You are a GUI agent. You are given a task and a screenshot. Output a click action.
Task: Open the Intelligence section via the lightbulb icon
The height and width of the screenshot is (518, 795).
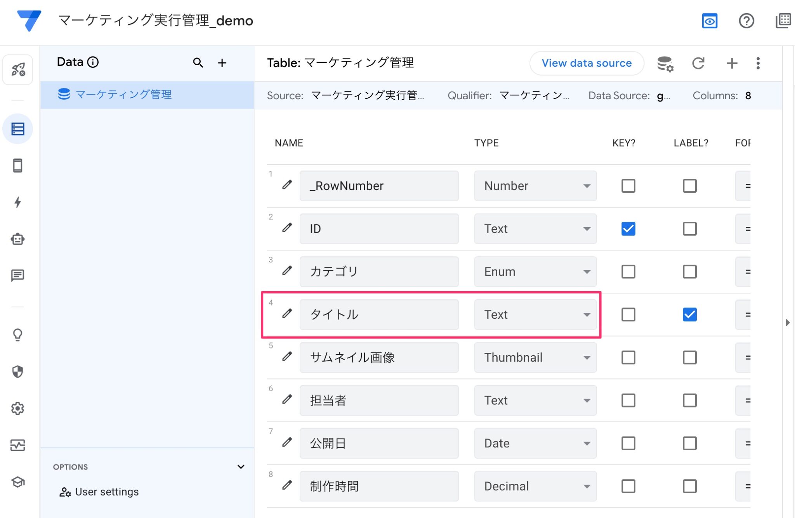tap(18, 335)
